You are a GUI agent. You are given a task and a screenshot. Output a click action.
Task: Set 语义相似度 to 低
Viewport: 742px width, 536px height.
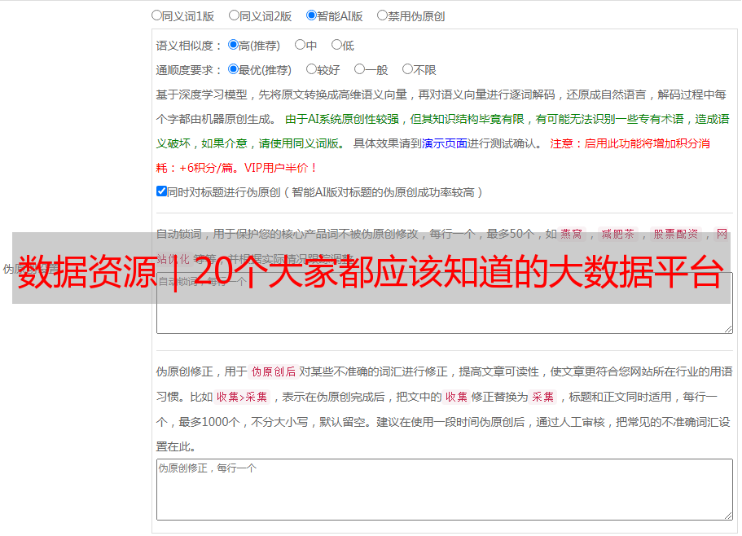pos(336,45)
